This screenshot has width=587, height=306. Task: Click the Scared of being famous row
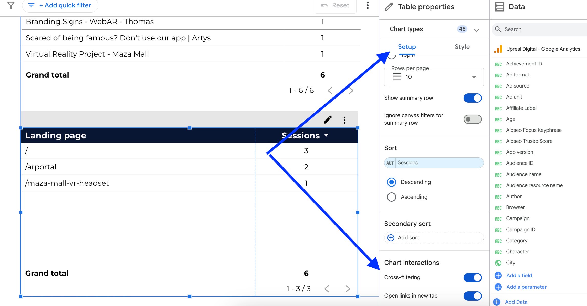tap(191, 38)
